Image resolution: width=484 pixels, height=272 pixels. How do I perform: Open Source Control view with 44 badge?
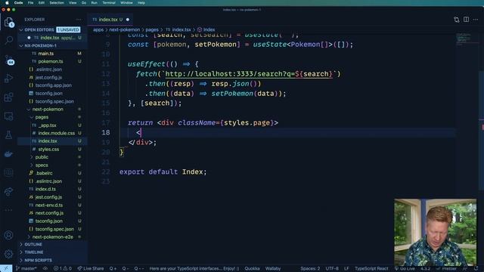(x=8, y=60)
